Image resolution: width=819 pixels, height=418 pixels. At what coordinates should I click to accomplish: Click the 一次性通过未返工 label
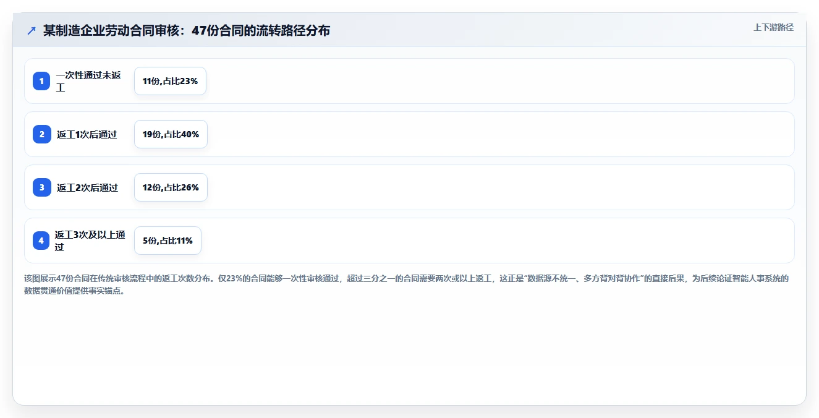point(88,81)
